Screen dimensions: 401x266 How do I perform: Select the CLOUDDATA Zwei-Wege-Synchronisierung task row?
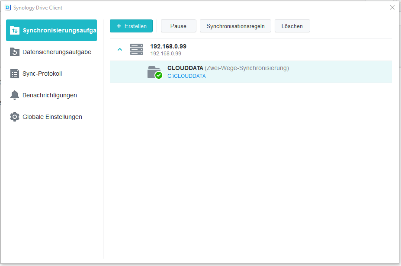coord(250,72)
